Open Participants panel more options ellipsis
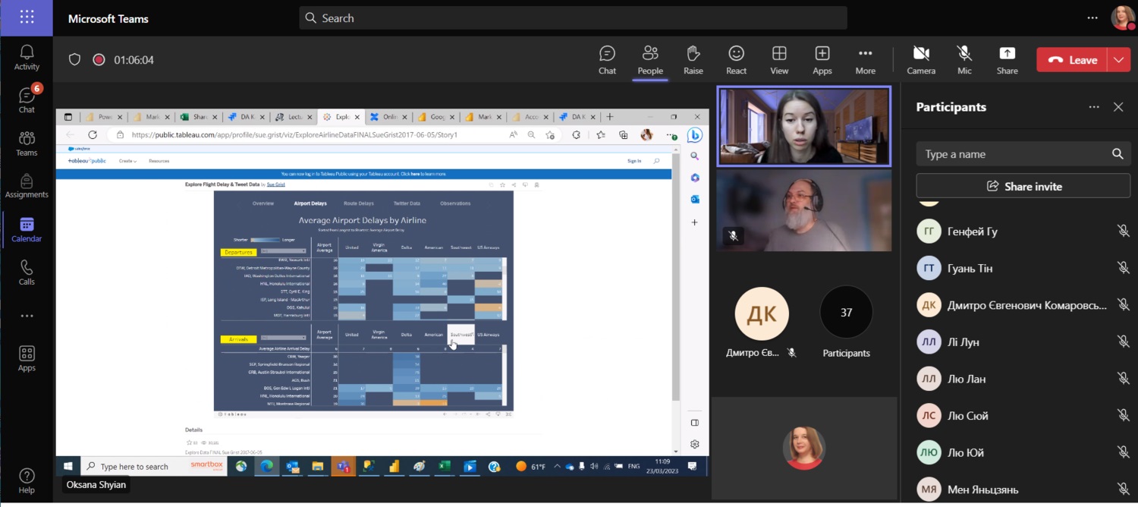 1094,107
